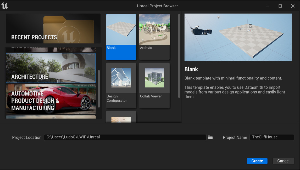The height and width of the screenshot is (170, 300).
Task: Maximize the Unreal Project Browser window
Action: [x=280, y=6]
